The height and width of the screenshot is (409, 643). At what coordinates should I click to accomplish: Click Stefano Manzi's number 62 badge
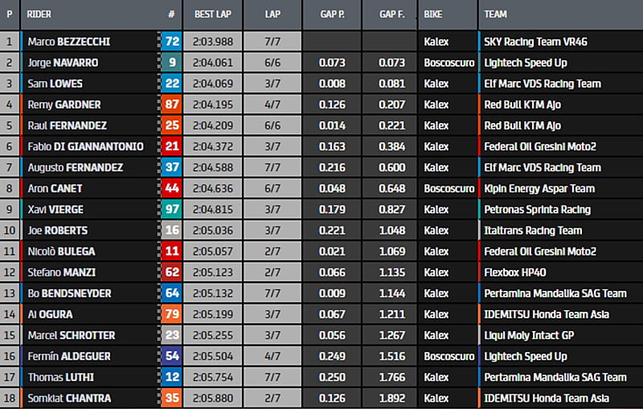pos(171,272)
